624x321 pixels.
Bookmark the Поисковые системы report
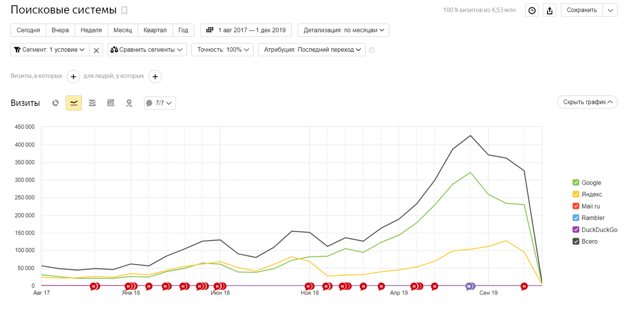click(124, 10)
